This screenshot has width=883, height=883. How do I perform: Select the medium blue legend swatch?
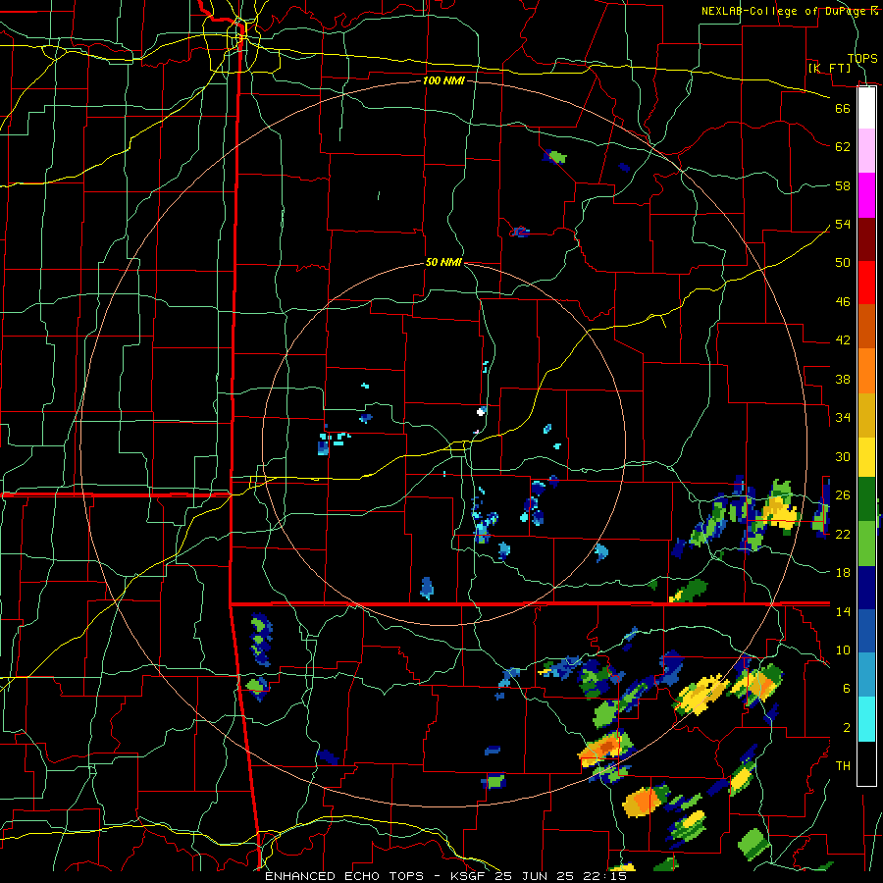point(866,631)
